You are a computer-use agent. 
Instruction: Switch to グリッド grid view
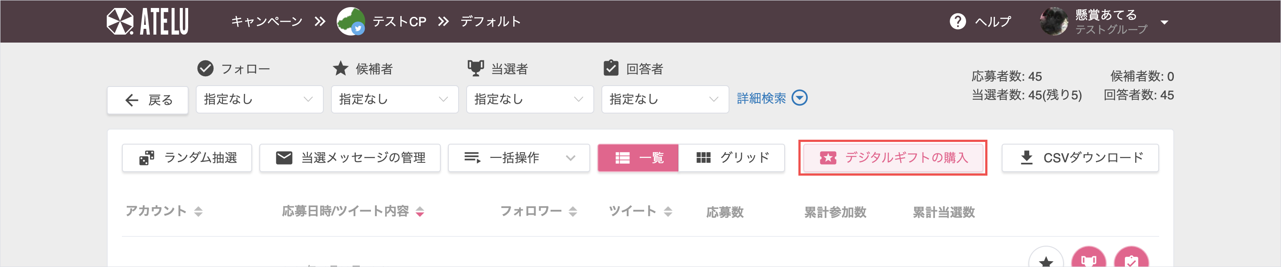pos(732,158)
